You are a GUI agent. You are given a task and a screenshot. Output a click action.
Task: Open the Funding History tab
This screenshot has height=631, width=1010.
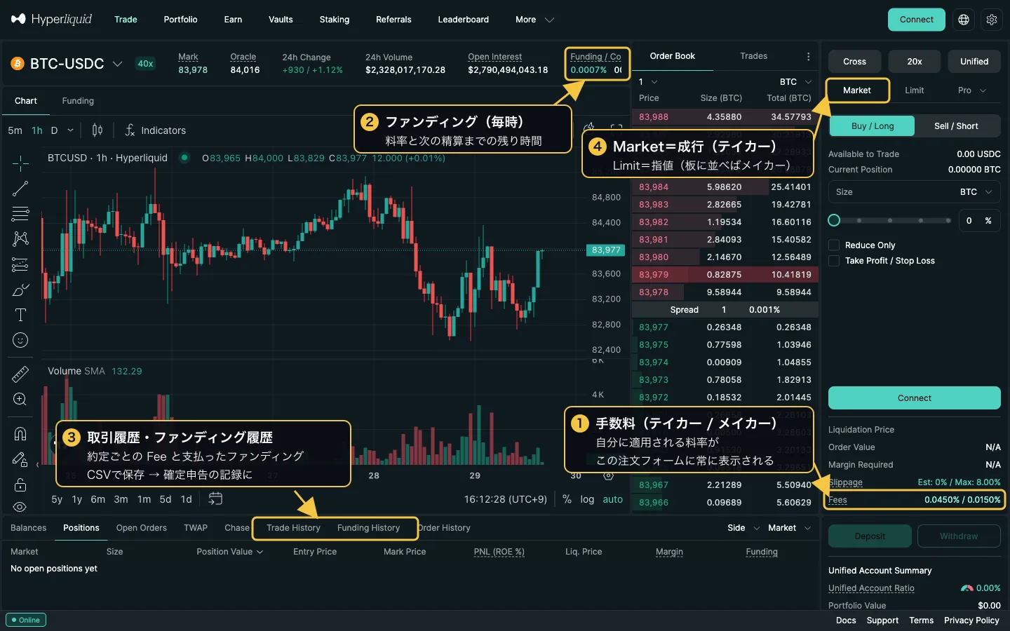[x=368, y=528]
